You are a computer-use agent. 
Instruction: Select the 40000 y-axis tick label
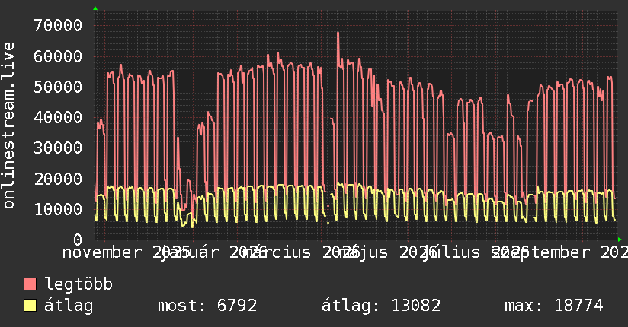(x=58, y=117)
